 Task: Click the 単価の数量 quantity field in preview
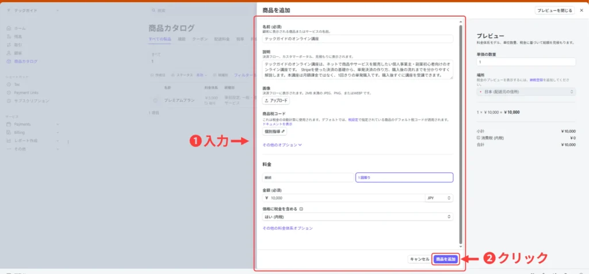526,62
